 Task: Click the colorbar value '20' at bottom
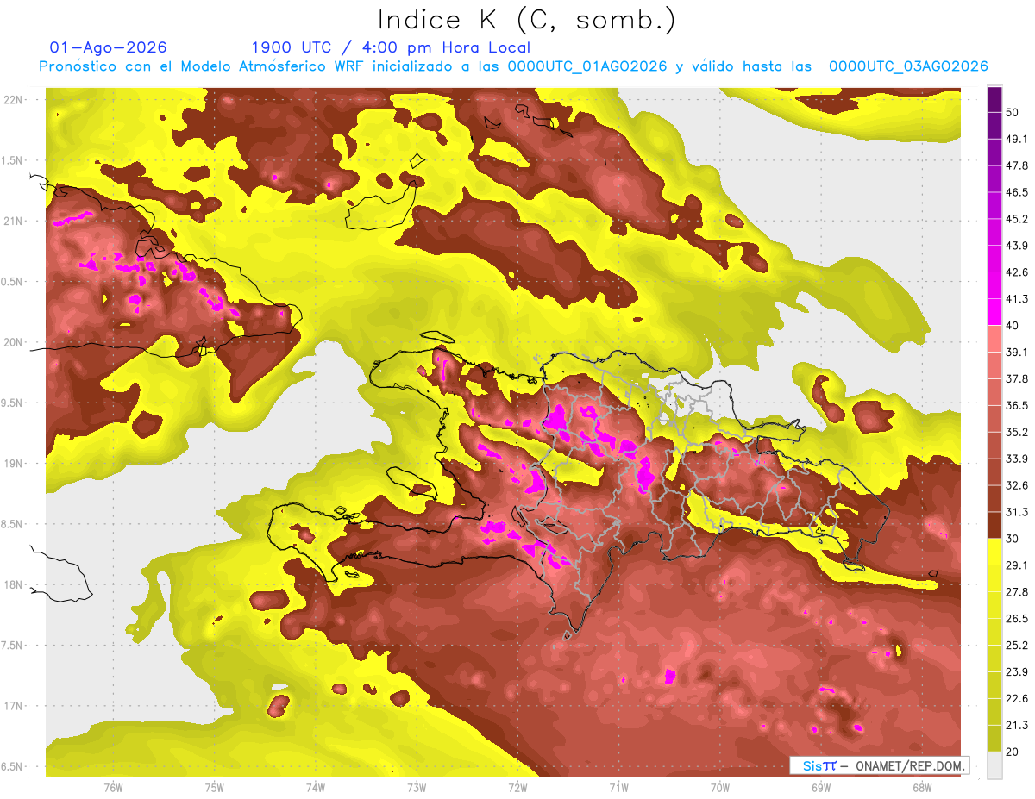tap(1013, 752)
